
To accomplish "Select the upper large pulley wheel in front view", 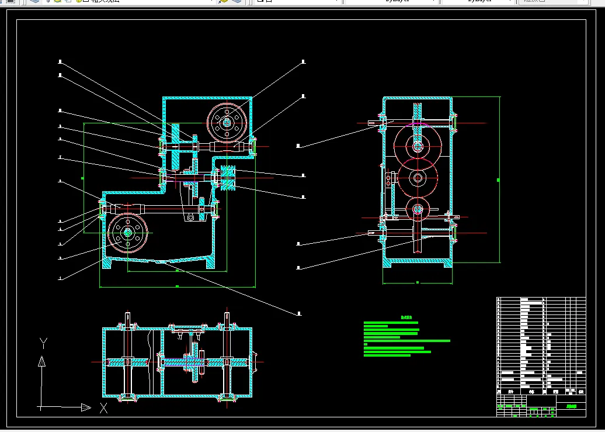I will [x=227, y=123].
